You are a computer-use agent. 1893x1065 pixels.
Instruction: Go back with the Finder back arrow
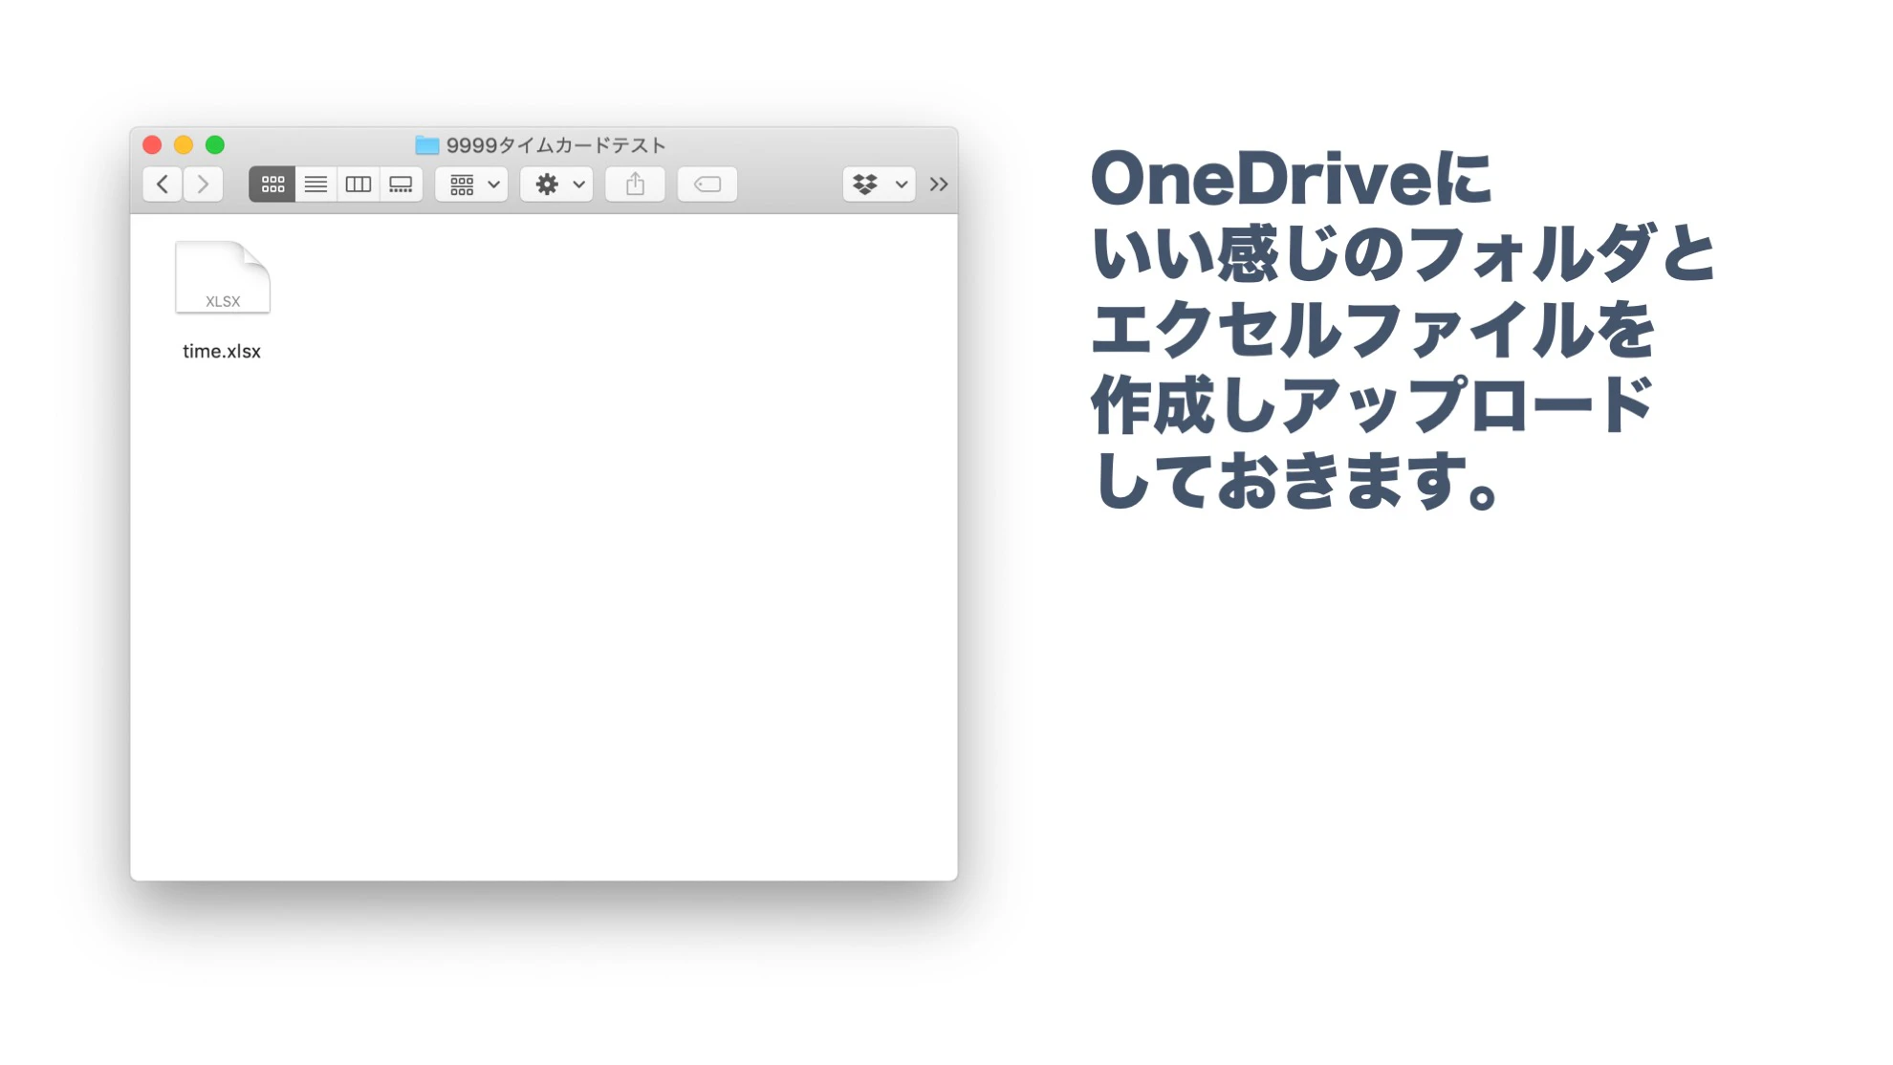pos(163,185)
